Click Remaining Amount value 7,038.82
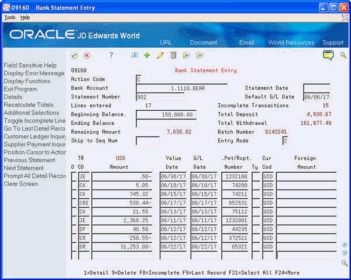 click(179, 132)
